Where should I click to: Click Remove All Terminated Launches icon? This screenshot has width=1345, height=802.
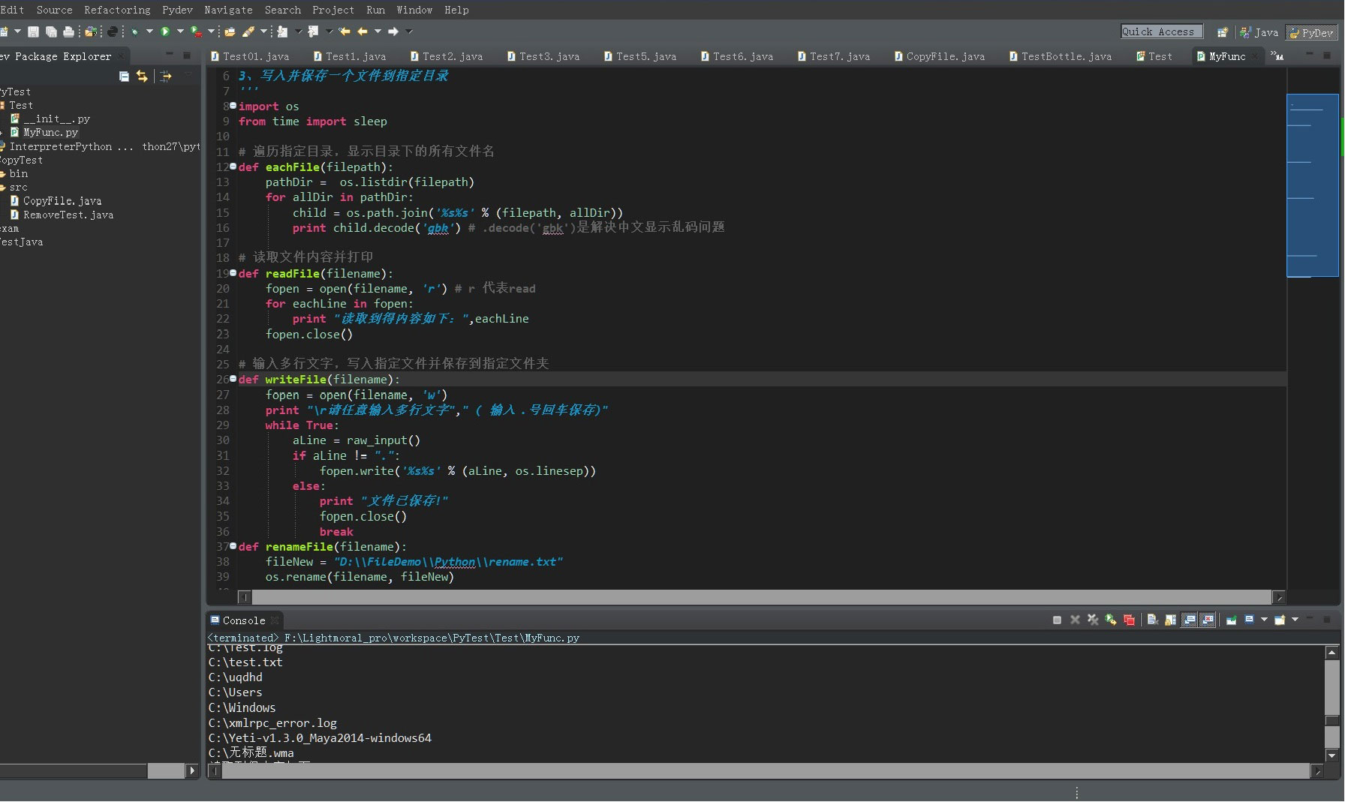pos(1093,620)
